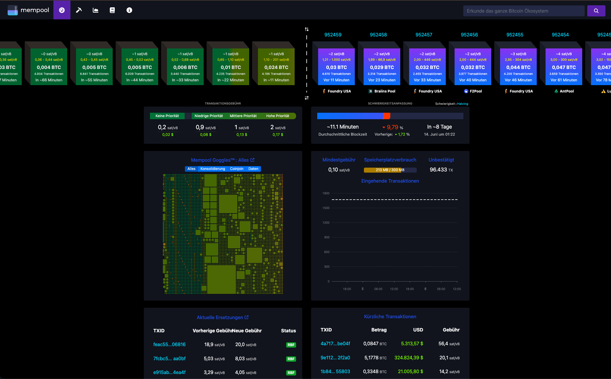Screen dimensions: 611x379
Task: Click the purple search magnifier button
Action: pyautogui.click(x=596, y=11)
